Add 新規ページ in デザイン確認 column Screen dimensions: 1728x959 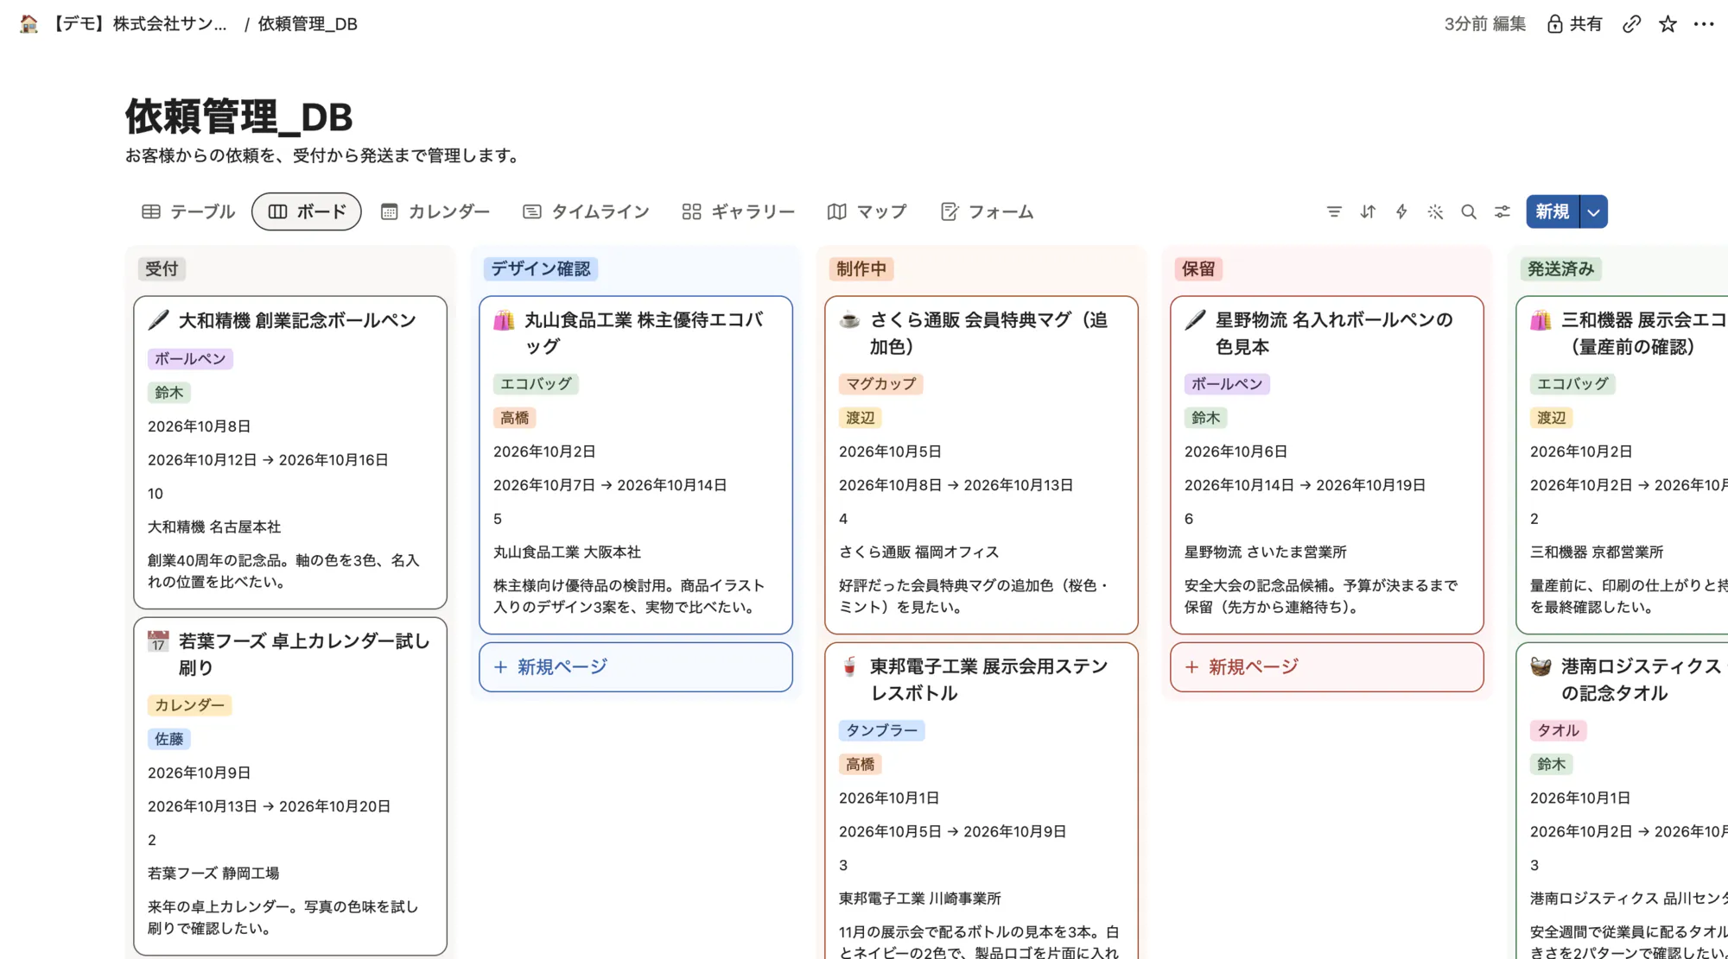pyautogui.click(x=636, y=666)
